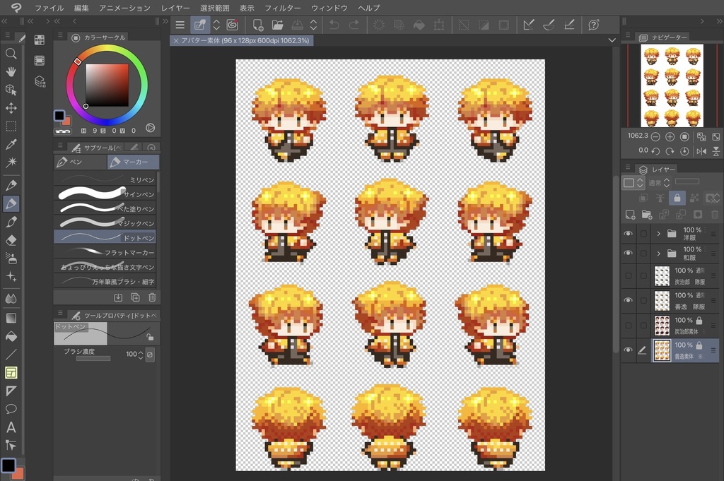Open the Layer panel menu
Screen dimensions: 724x481
tap(628, 168)
